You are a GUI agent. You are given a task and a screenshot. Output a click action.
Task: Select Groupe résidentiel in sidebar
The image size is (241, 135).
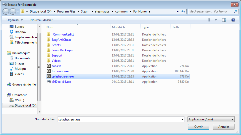24,84
